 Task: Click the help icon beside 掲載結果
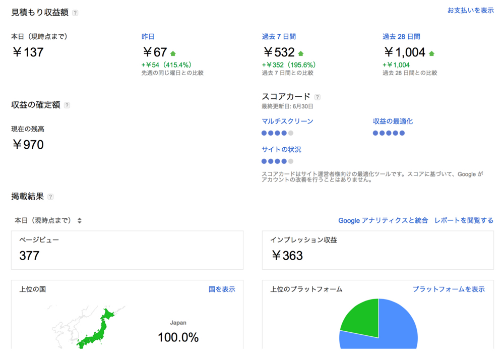coord(50,197)
